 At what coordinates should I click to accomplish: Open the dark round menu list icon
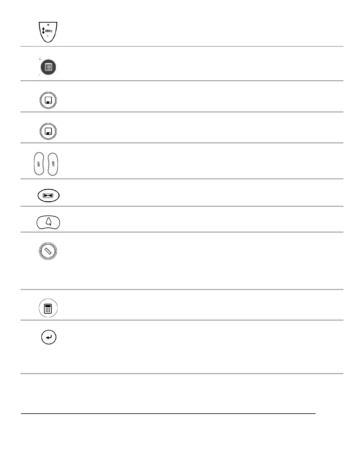(x=48, y=67)
